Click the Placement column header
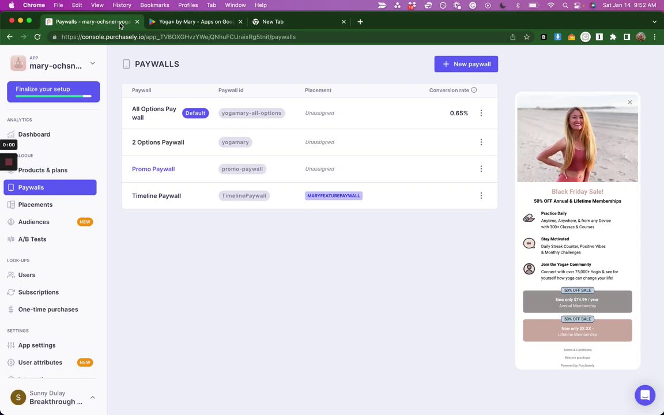 point(318,90)
